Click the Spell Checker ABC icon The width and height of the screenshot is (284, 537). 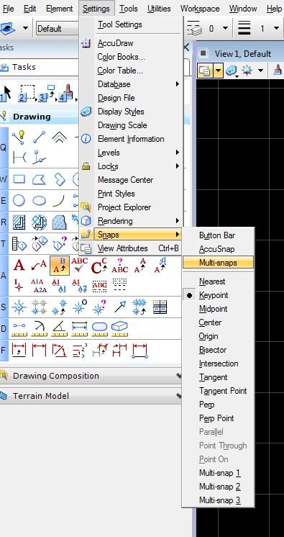click(79, 265)
